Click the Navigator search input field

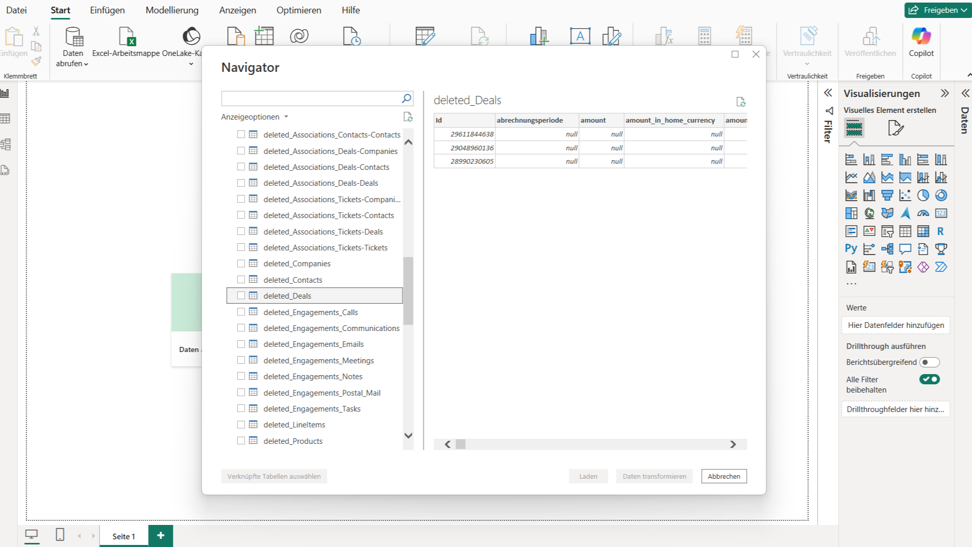[310, 98]
